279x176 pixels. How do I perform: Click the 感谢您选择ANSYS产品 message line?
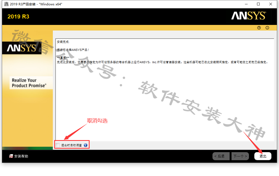pos(73,50)
